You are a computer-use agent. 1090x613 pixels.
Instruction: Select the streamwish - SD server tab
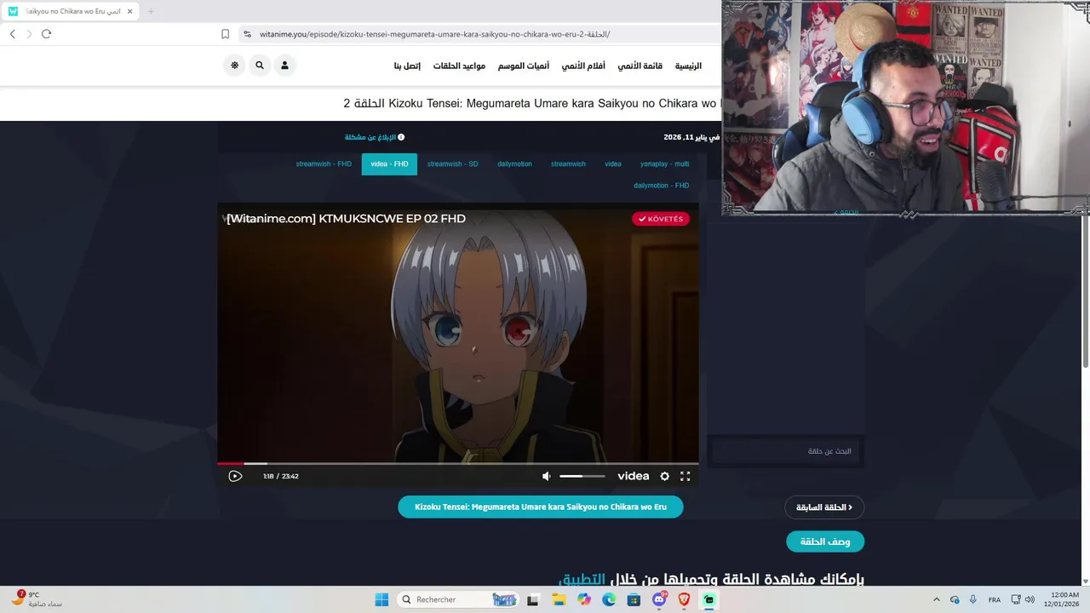coord(453,164)
